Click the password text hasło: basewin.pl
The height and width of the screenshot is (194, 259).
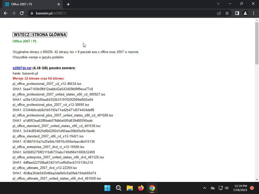click(x=25, y=73)
